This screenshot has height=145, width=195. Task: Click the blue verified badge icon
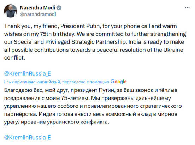click(59, 8)
